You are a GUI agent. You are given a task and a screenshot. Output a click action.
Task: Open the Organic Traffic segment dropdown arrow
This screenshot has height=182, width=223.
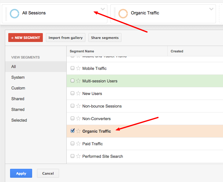(x=211, y=9)
